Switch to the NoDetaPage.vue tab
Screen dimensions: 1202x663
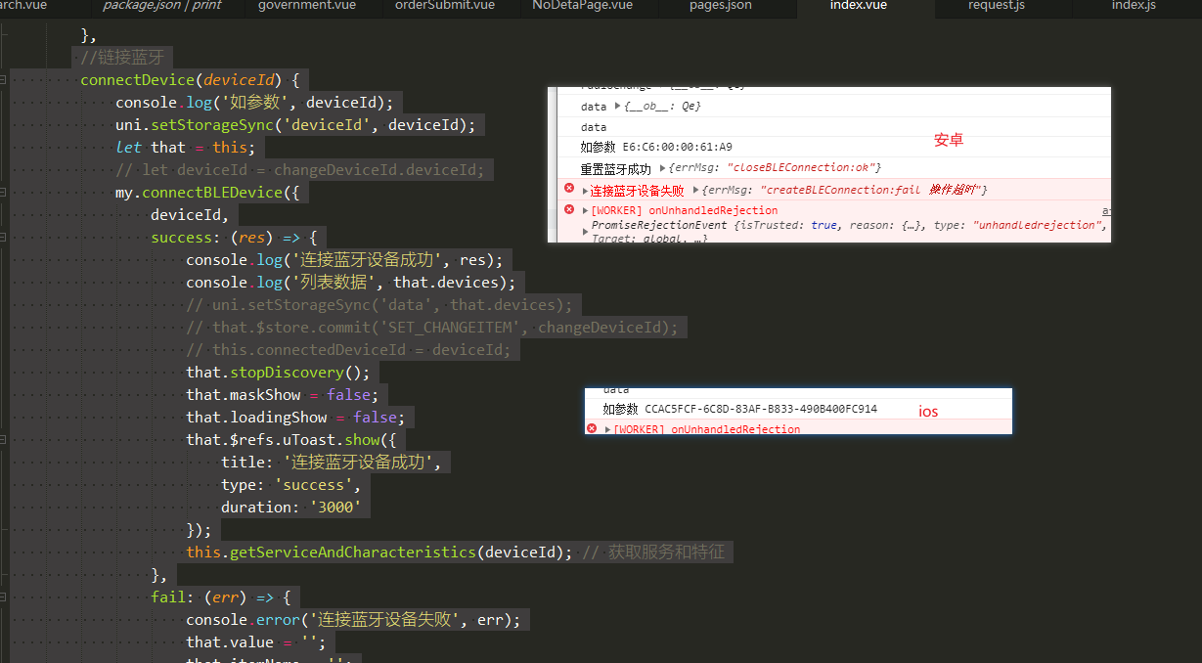click(582, 6)
